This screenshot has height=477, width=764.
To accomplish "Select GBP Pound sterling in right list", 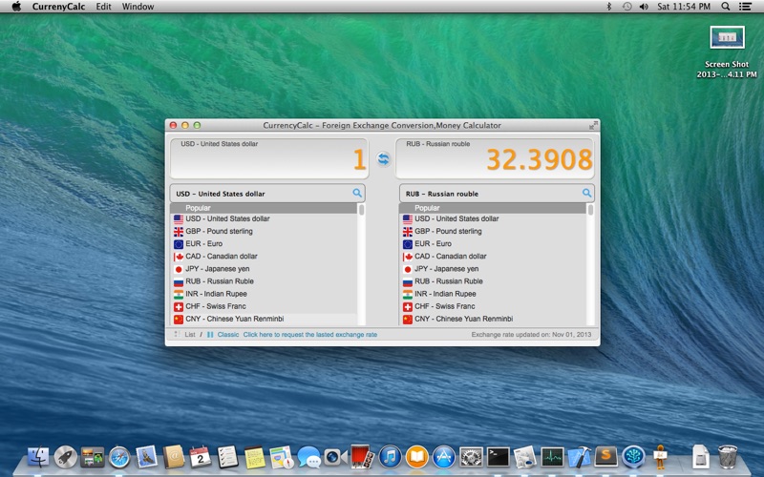I will pos(493,231).
